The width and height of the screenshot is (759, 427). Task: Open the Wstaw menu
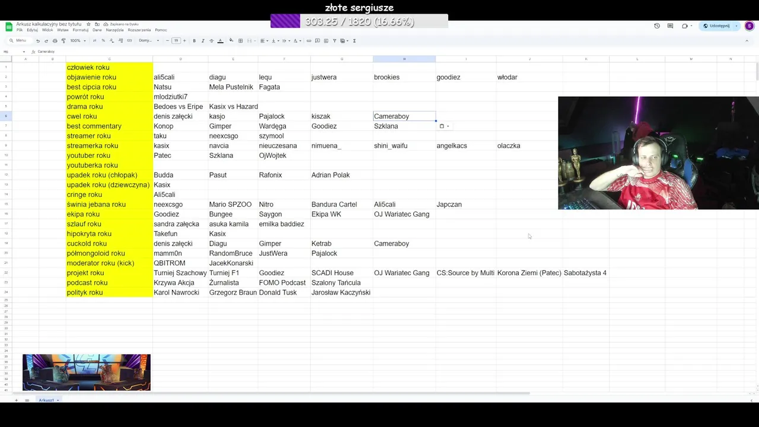[63, 30]
